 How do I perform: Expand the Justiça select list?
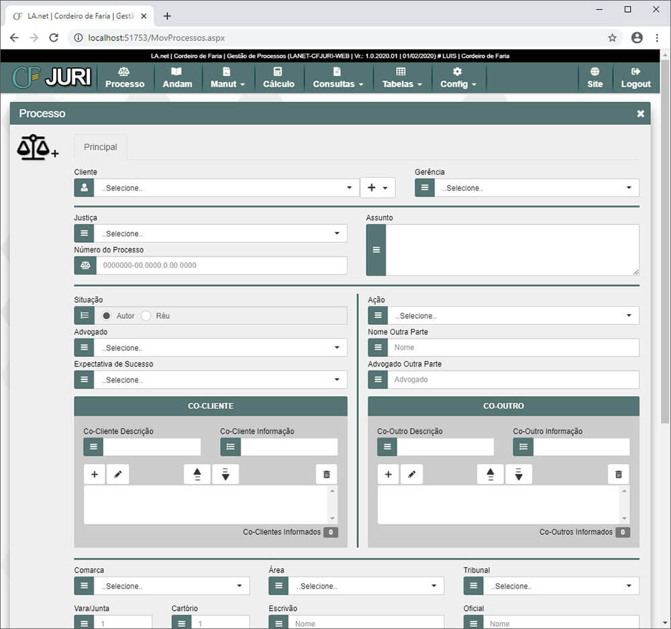(220, 234)
